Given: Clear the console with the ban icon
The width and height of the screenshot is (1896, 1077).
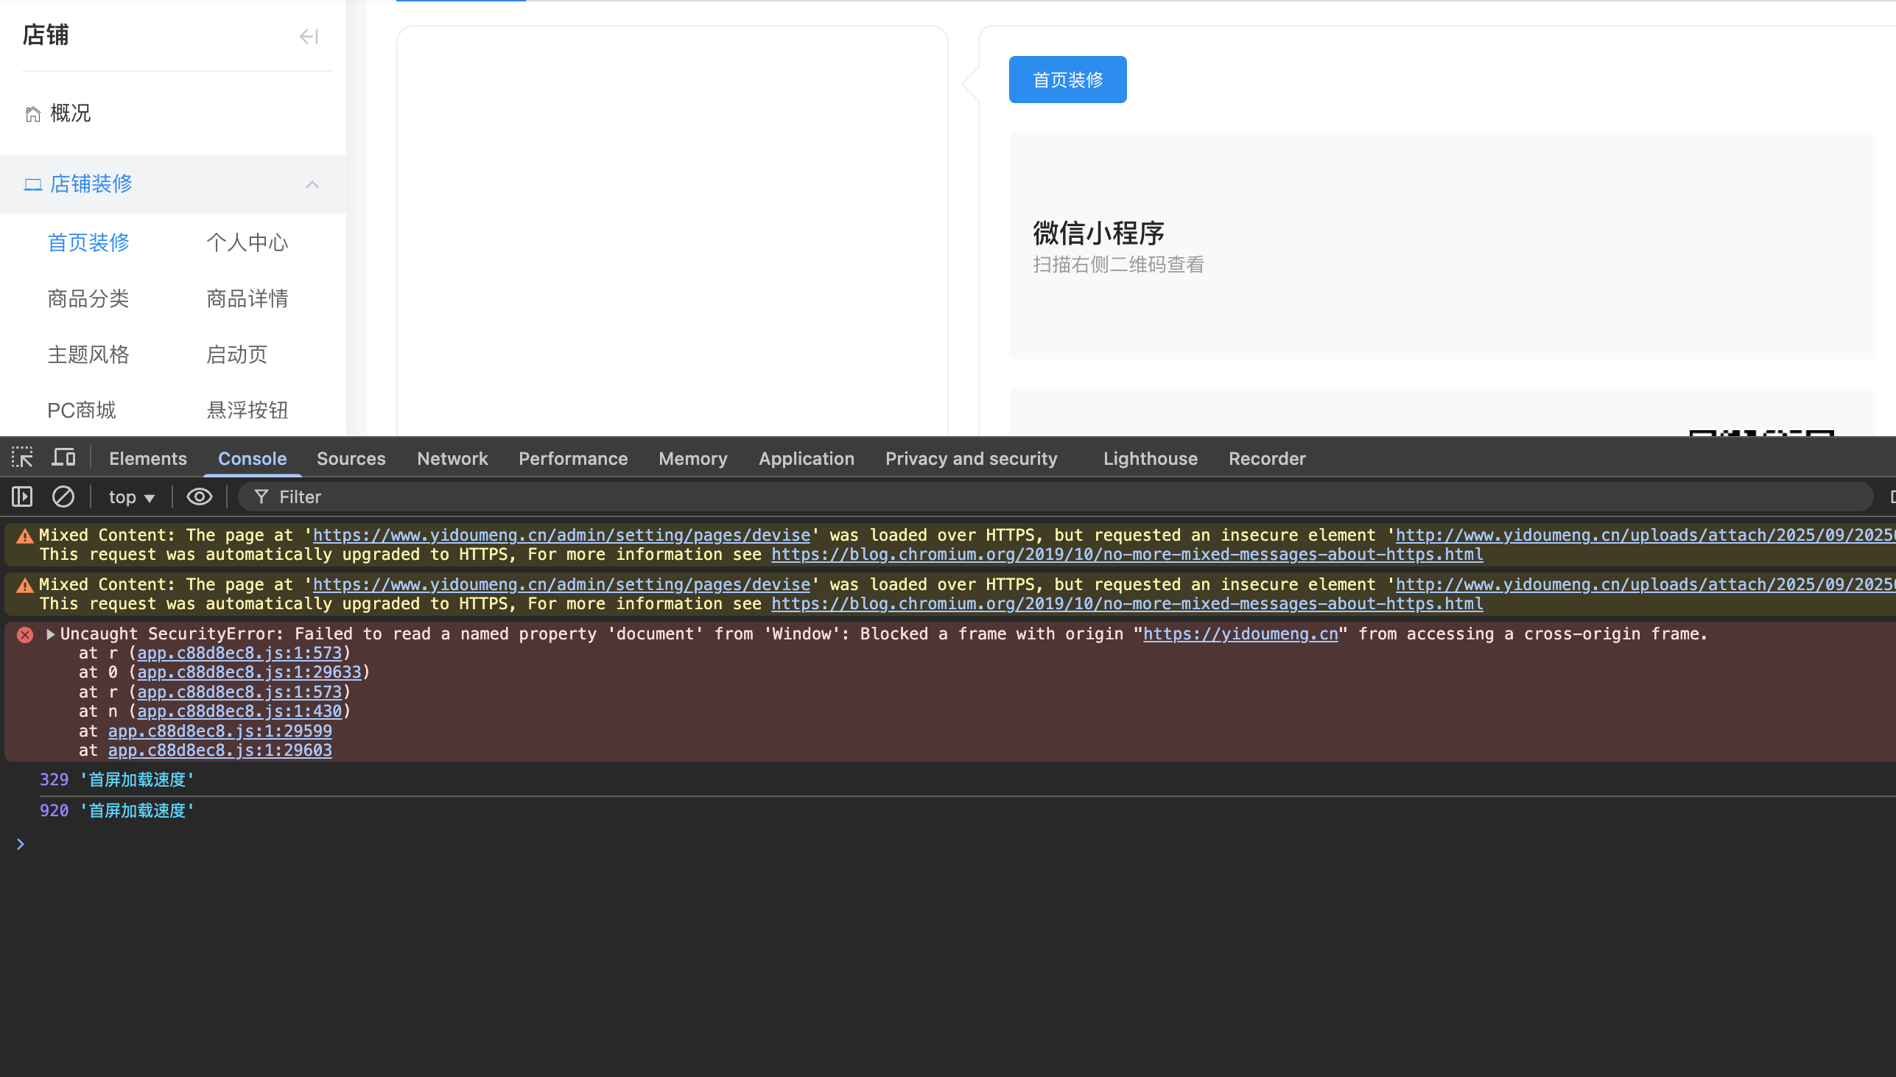Looking at the screenshot, I should [63, 497].
